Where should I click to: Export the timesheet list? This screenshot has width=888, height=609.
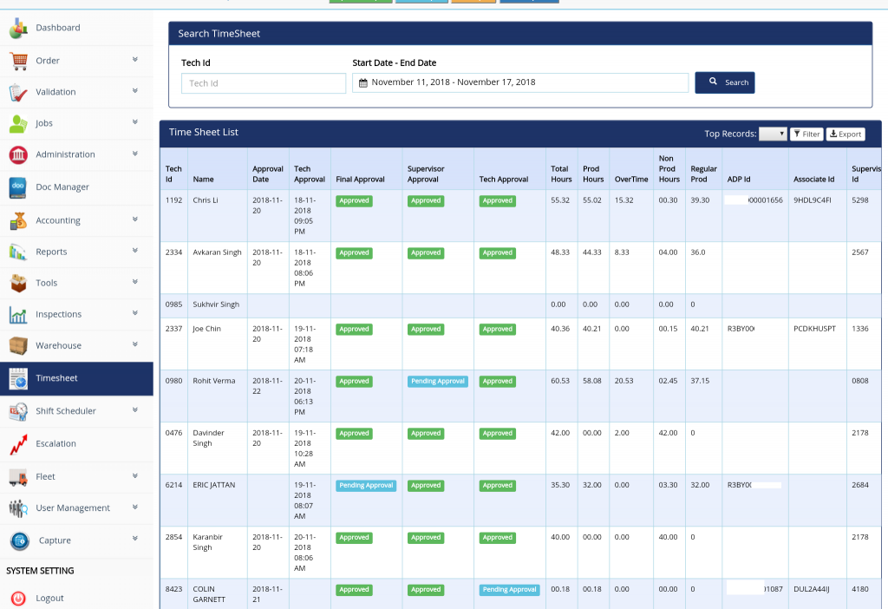point(845,134)
